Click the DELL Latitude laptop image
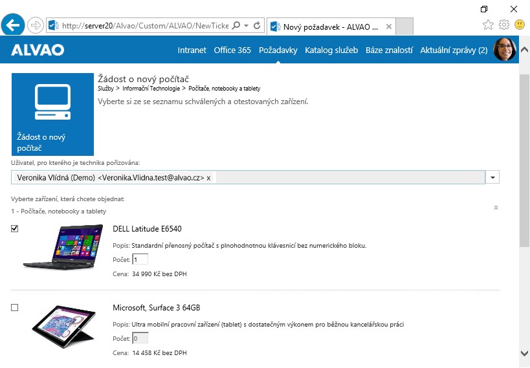 (63, 246)
